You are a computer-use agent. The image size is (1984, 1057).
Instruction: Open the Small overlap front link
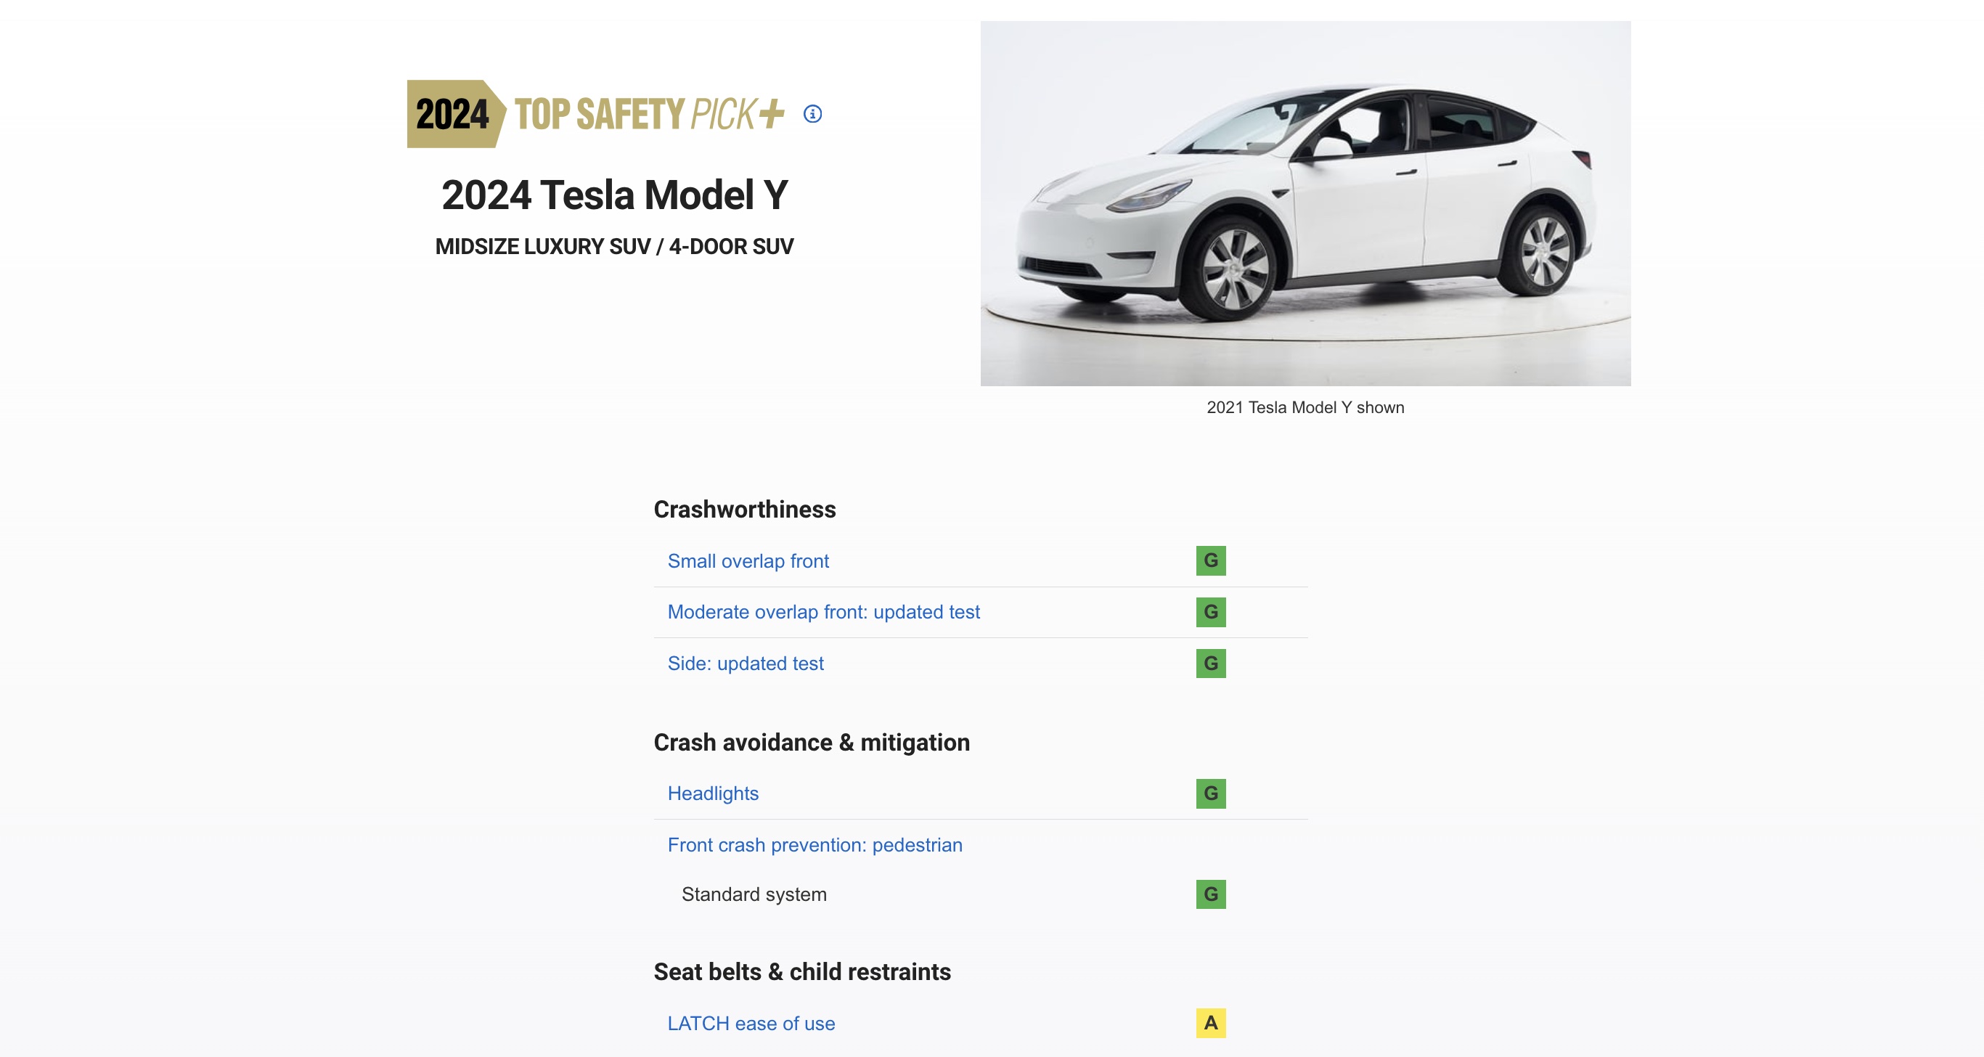point(748,561)
